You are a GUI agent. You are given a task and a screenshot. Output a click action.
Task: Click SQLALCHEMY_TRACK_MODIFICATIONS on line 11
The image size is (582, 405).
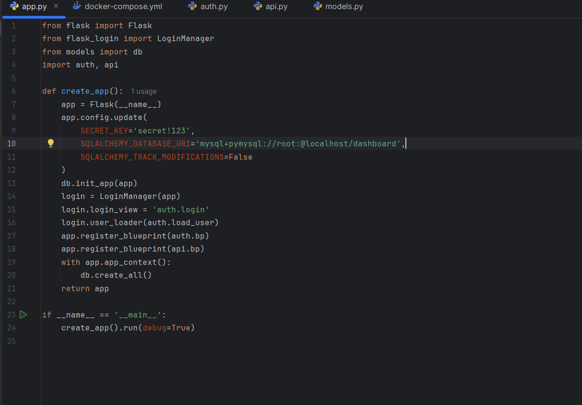pyautogui.click(x=152, y=157)
